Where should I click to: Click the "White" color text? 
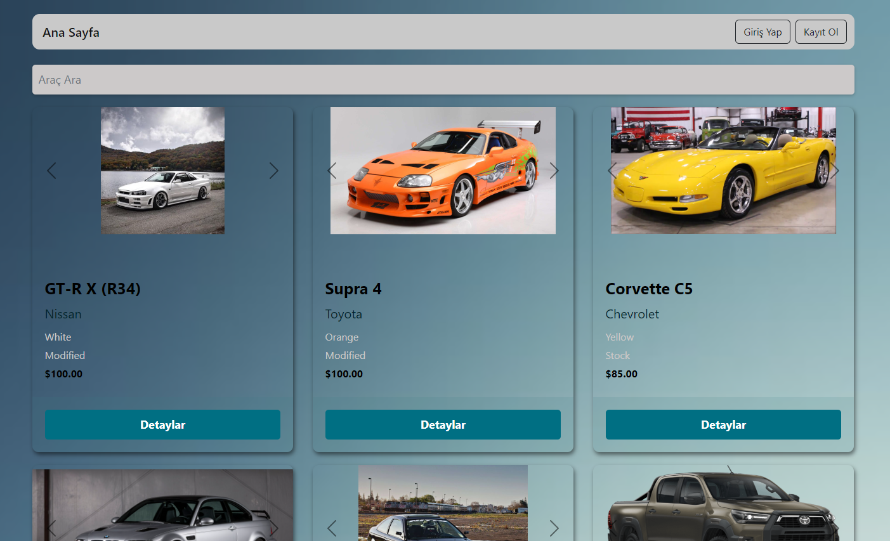(x=58, y=337)
